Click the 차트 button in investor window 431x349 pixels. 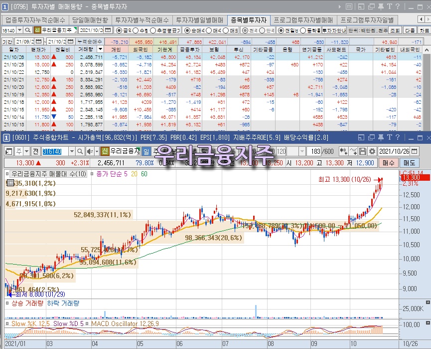click(x=424, y=30)
